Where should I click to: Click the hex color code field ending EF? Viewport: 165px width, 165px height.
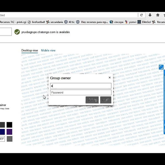point(2,139)
